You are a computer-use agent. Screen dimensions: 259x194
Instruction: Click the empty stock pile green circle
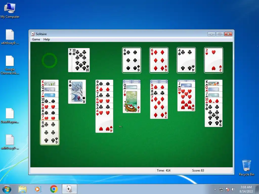click(x=49, y=60)
